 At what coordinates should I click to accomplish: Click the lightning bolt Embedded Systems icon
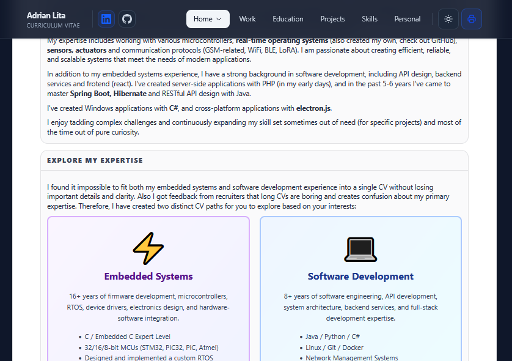pos(148,248)
